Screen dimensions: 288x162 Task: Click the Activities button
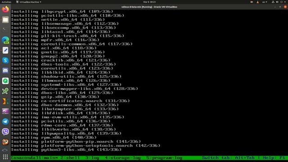[6, 2]
